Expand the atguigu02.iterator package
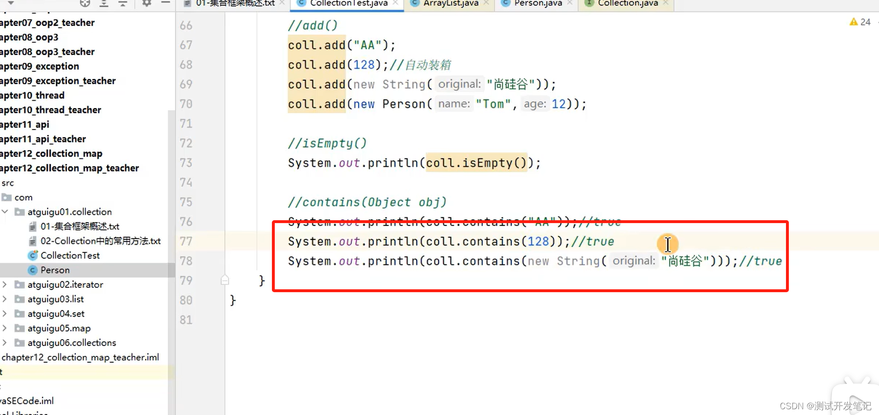This screenshot has height=415, width=879. pos(5,285)
